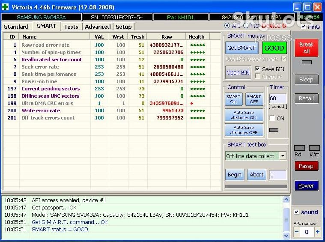325x242 pixels.
Task: Switch to the Standard tab
Action: point(16,27)
